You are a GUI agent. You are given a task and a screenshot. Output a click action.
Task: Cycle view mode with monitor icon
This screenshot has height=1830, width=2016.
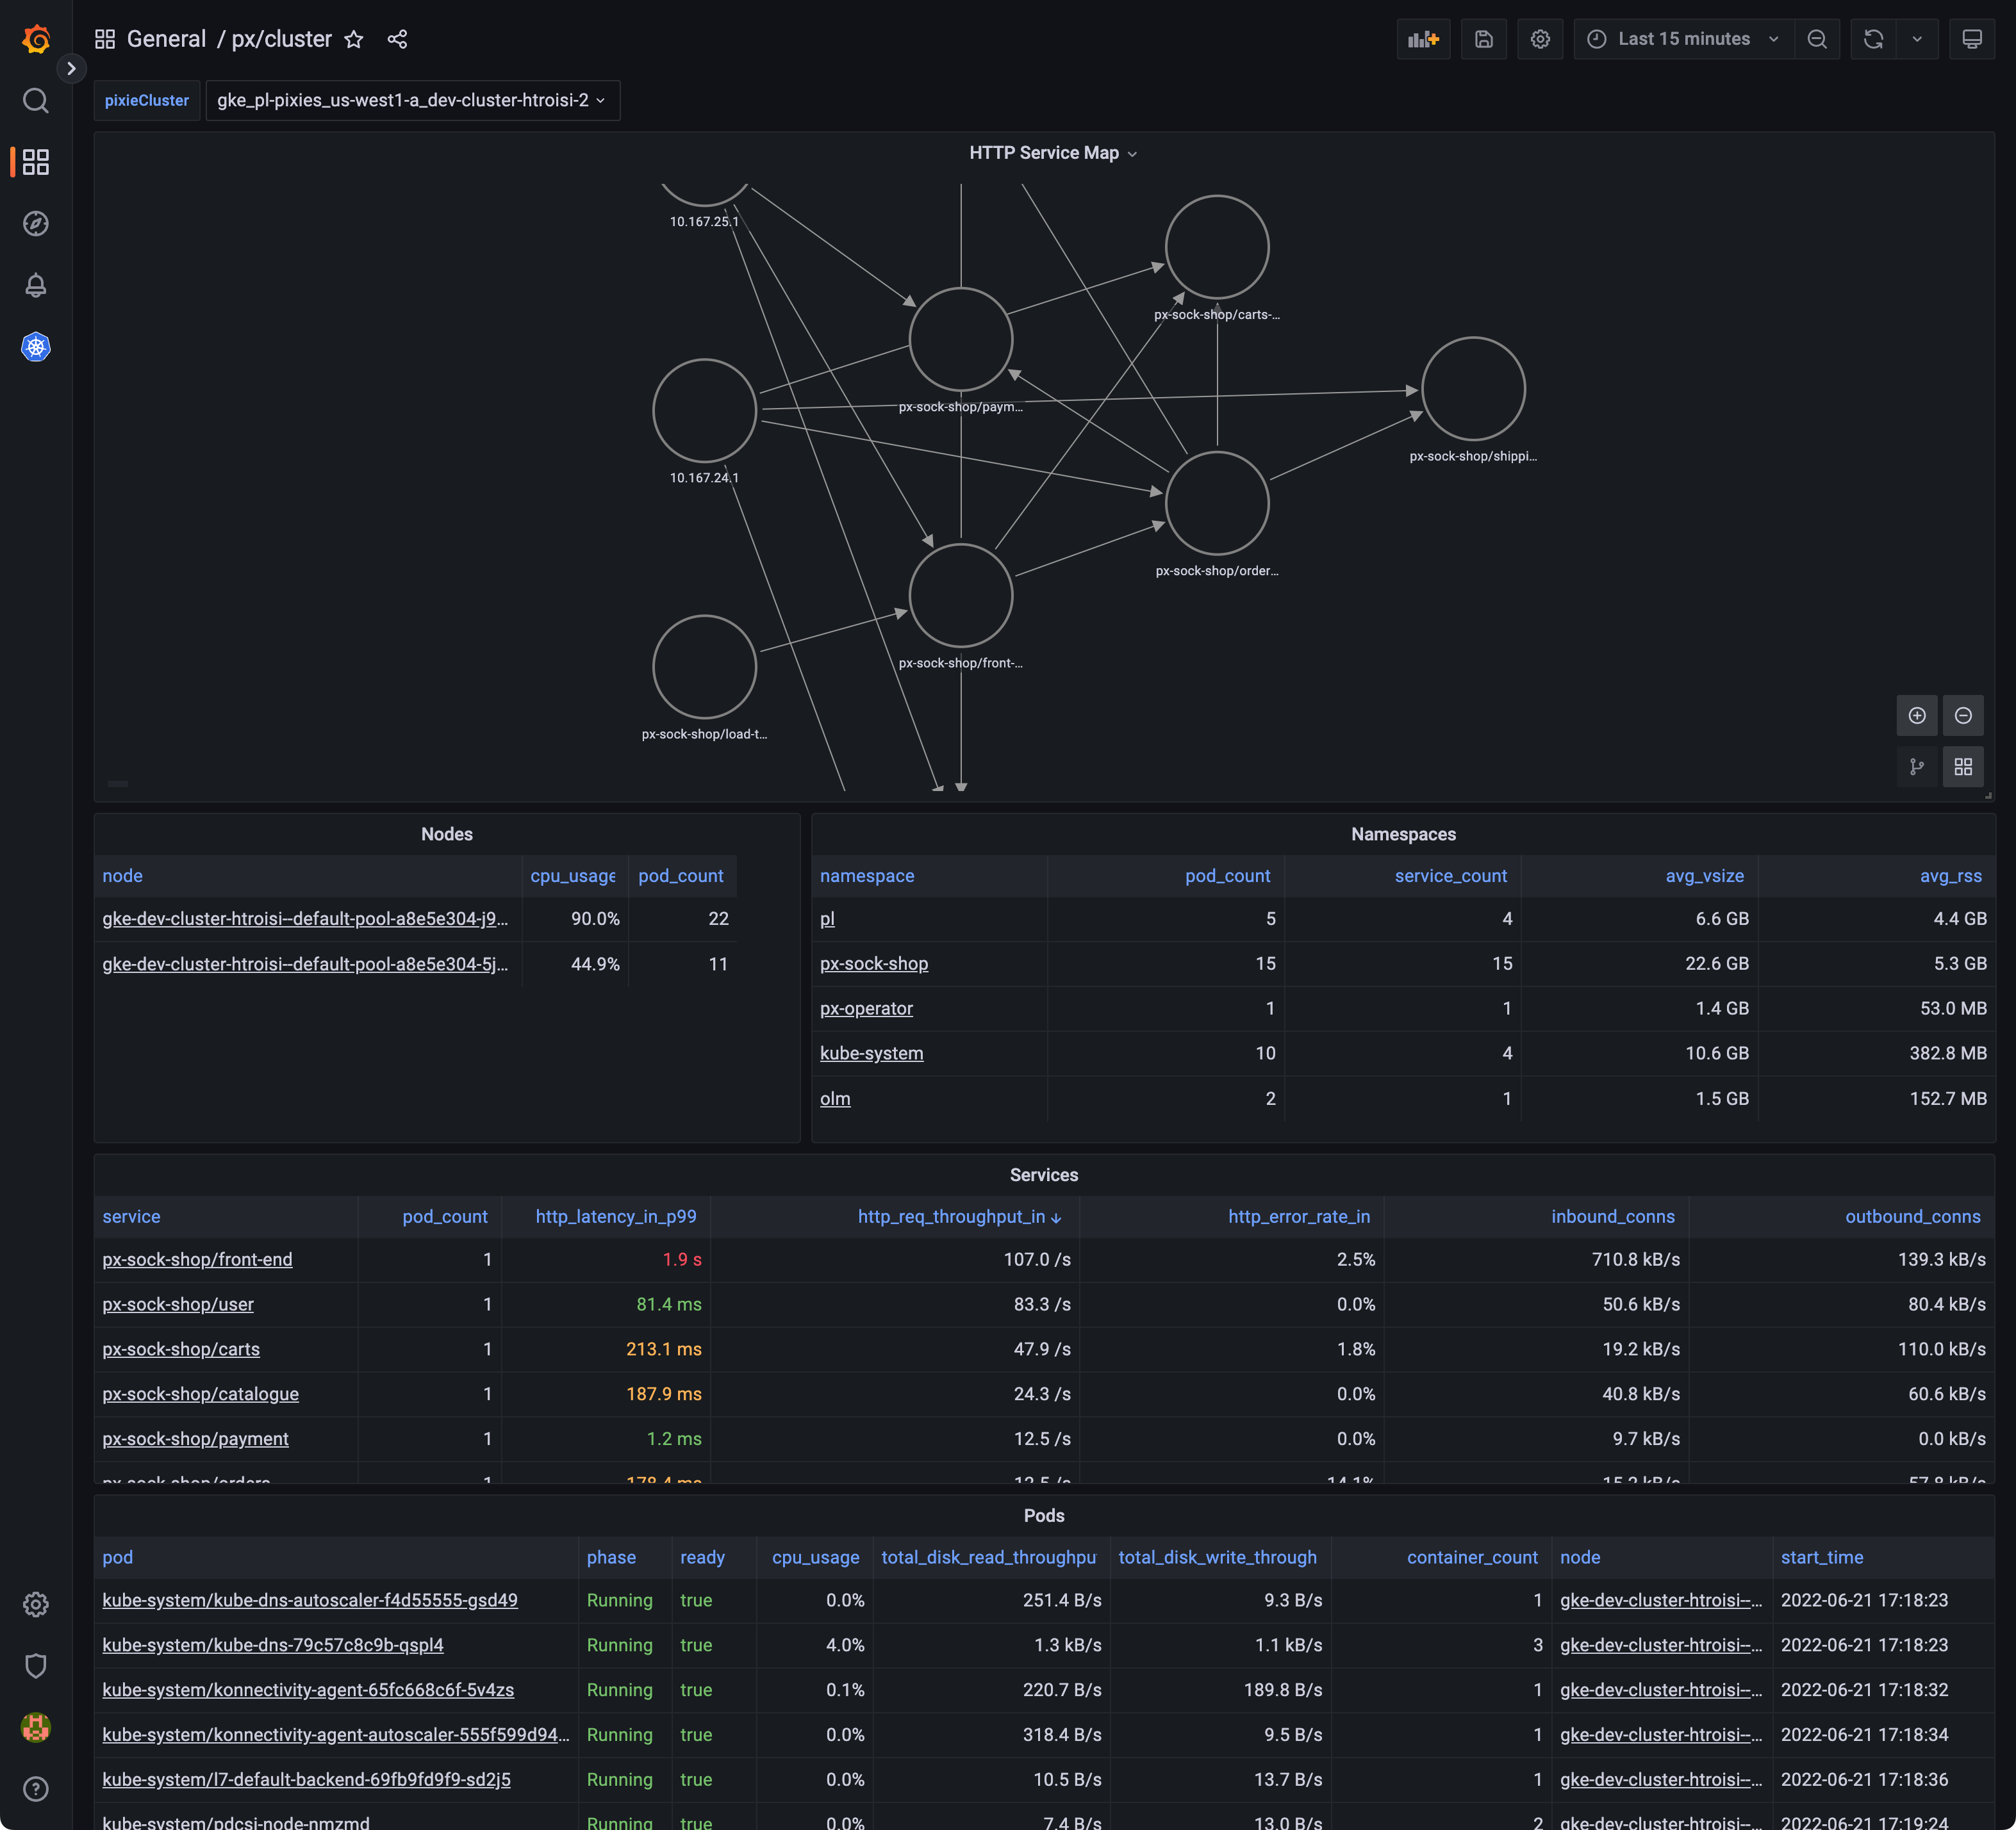1971,39
